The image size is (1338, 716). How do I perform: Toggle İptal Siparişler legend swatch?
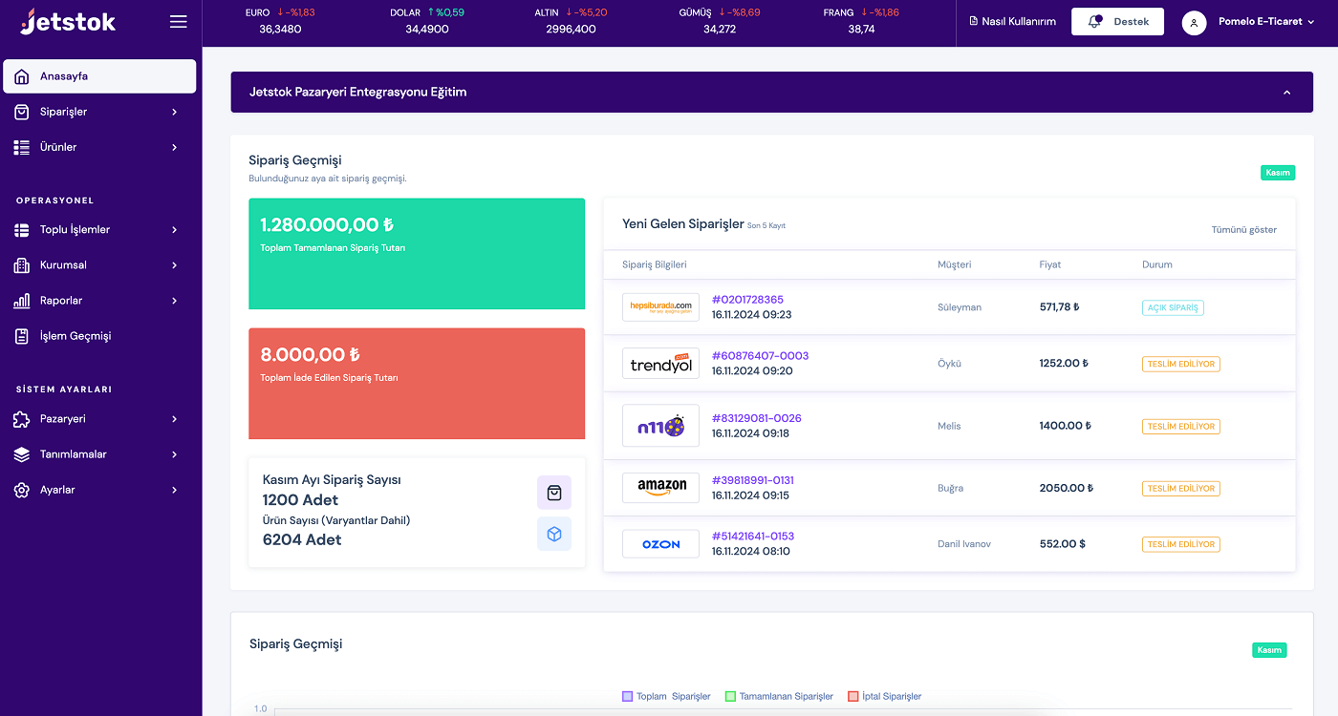point(853,697)
